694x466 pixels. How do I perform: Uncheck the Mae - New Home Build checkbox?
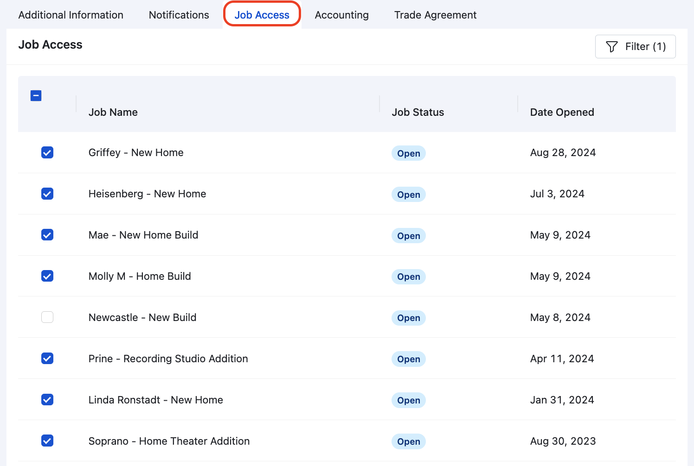[47, 235]
